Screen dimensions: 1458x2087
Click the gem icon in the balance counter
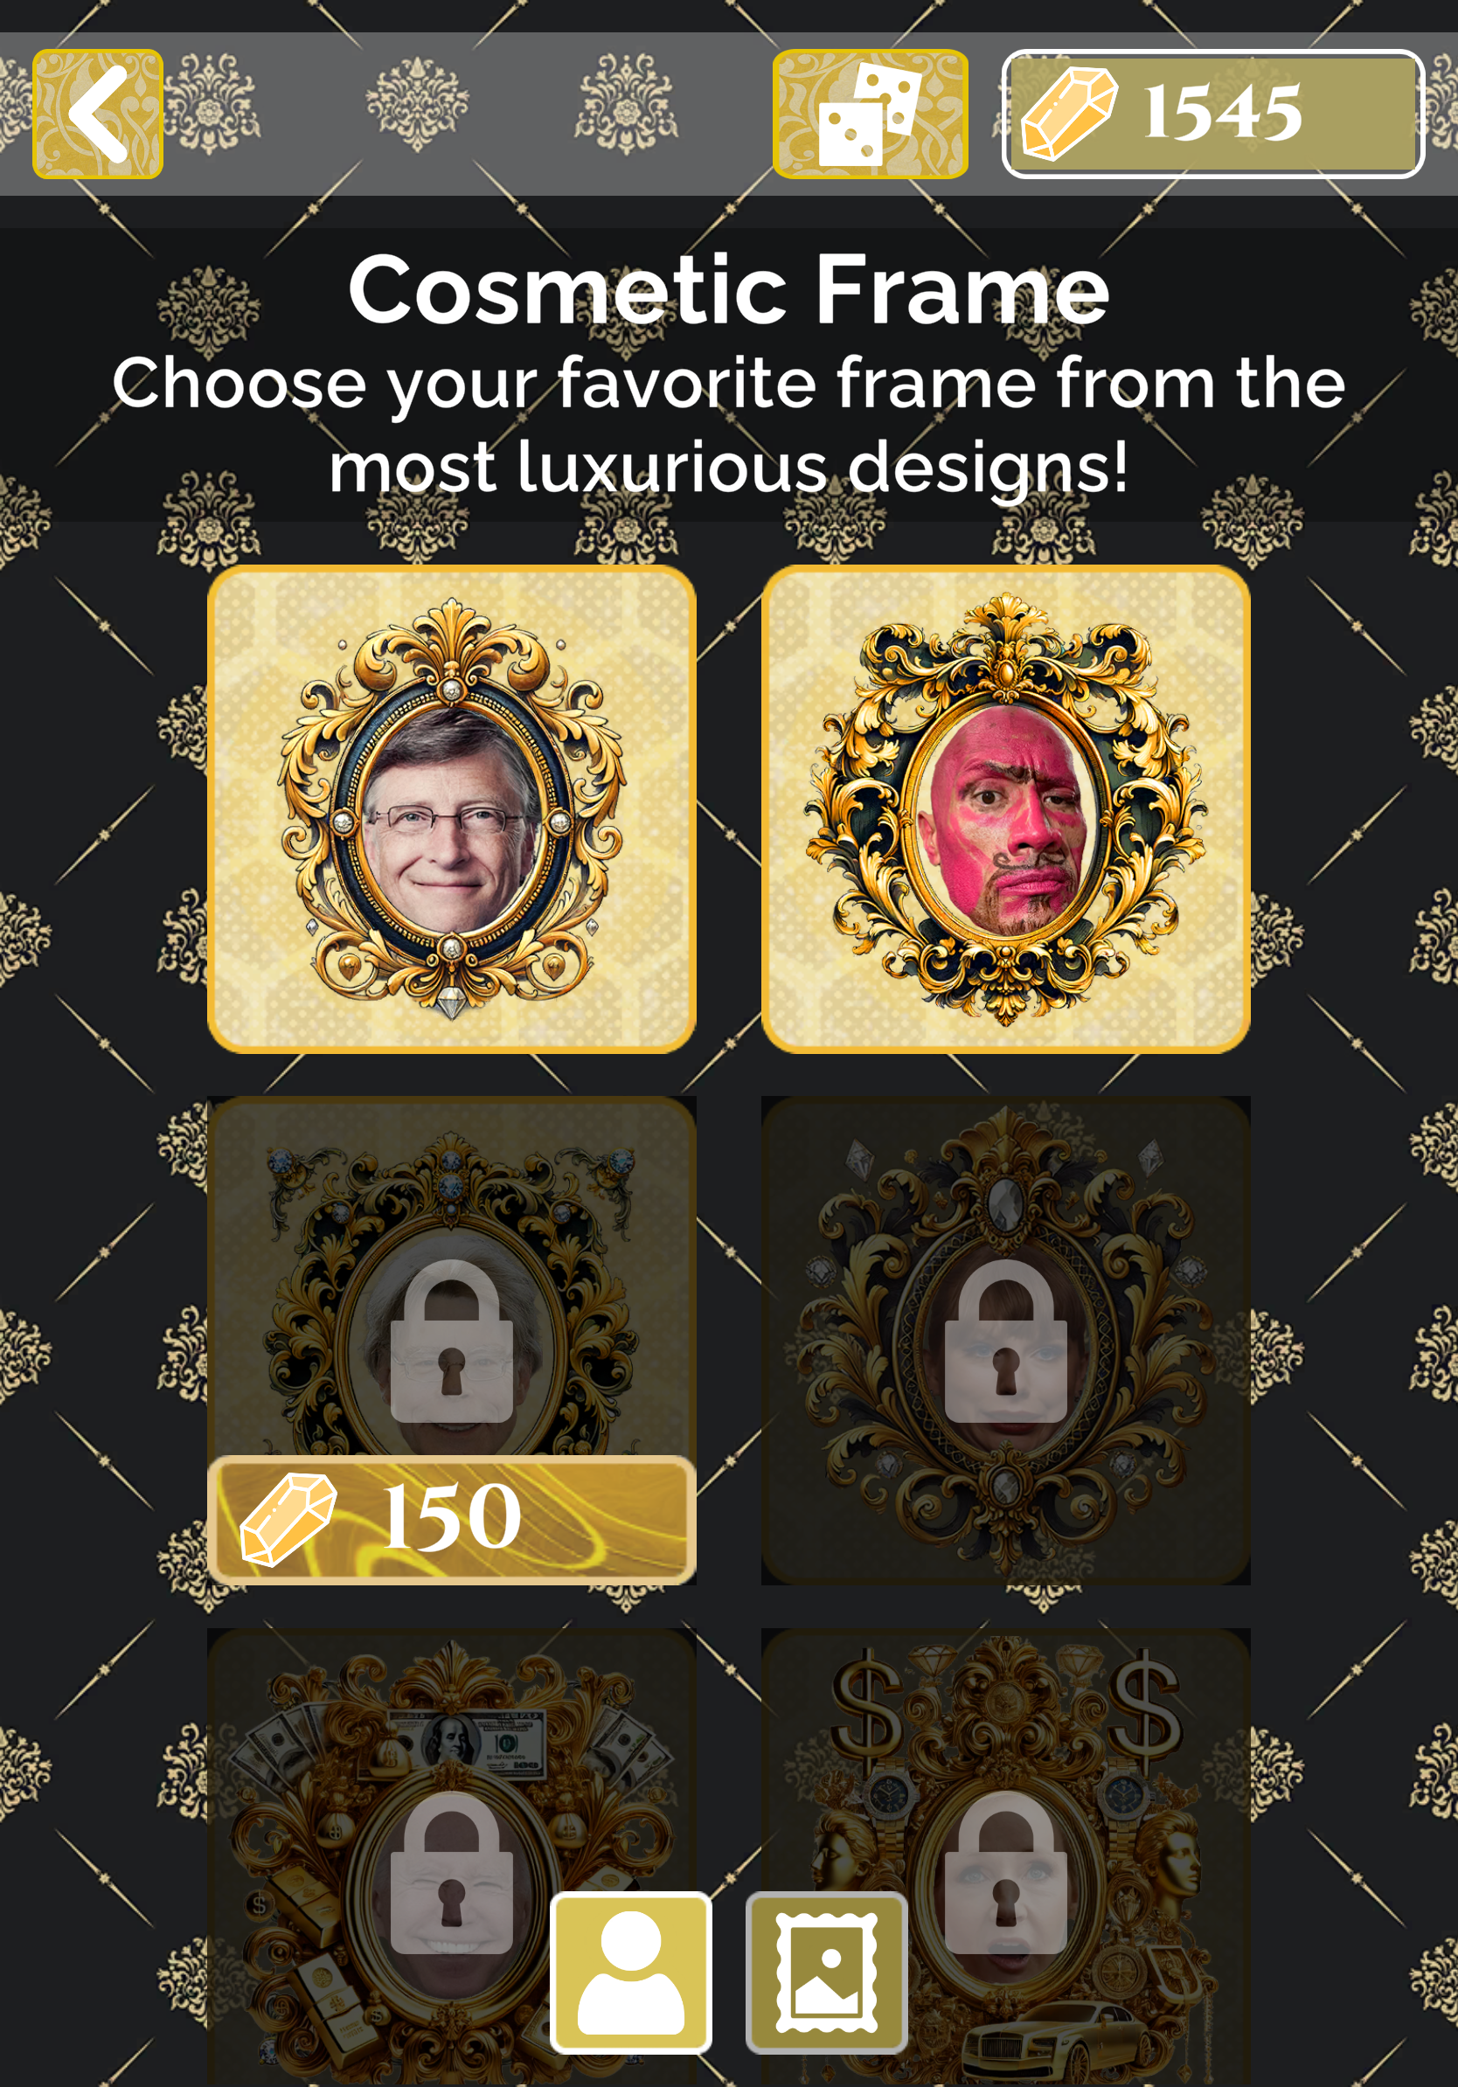[x=1069, y=114]
